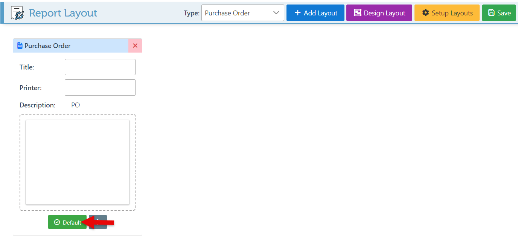Focus the Printer text field

coord(100,88)
